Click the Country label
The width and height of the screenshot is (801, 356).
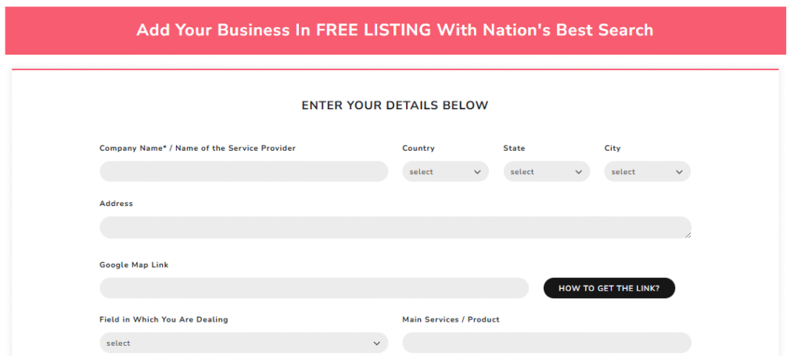point(418,148)
